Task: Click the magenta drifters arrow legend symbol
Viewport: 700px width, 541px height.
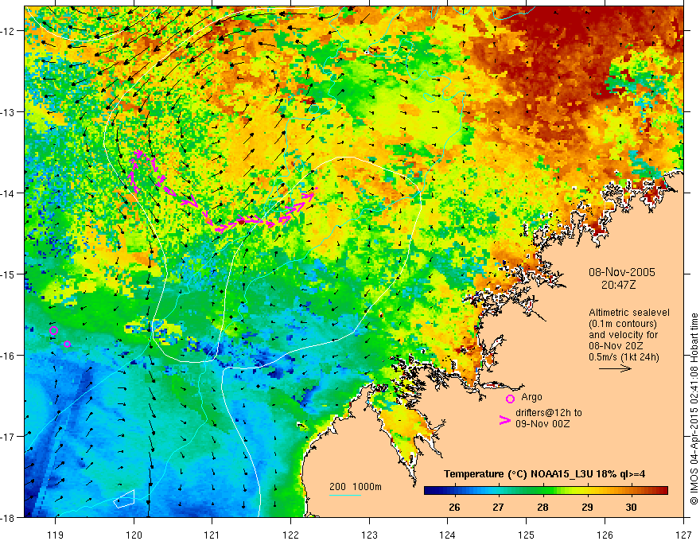Action: pyautogui.click(x=504, y=420)
